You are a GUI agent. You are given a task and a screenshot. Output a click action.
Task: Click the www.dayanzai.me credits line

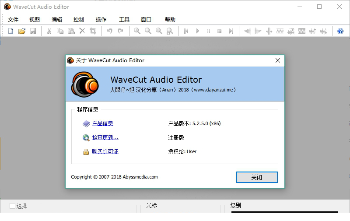click(x=173, y=90)
